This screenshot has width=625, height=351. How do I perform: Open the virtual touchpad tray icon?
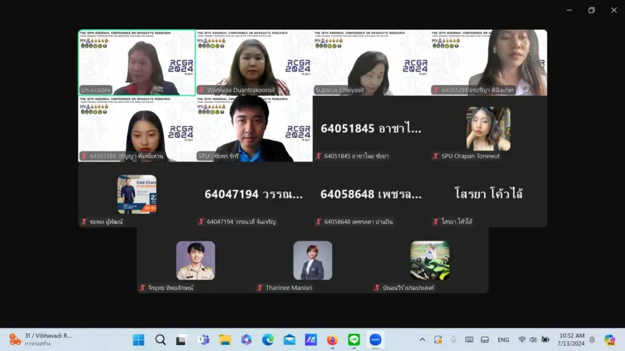[485, 340]
